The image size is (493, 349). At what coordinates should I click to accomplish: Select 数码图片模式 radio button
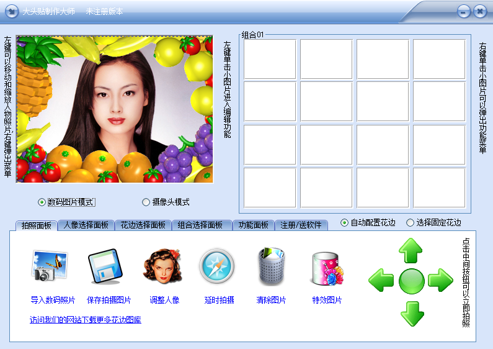(x=42, y=202)
